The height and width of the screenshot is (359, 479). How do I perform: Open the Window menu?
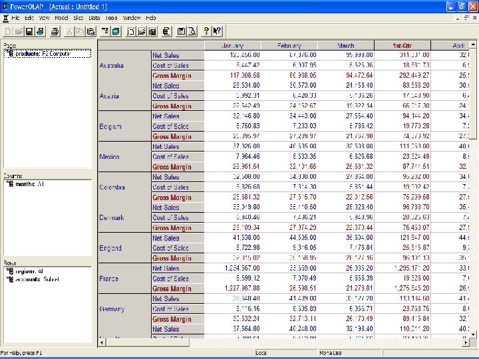pyautogui.click(x=132, y=18)
